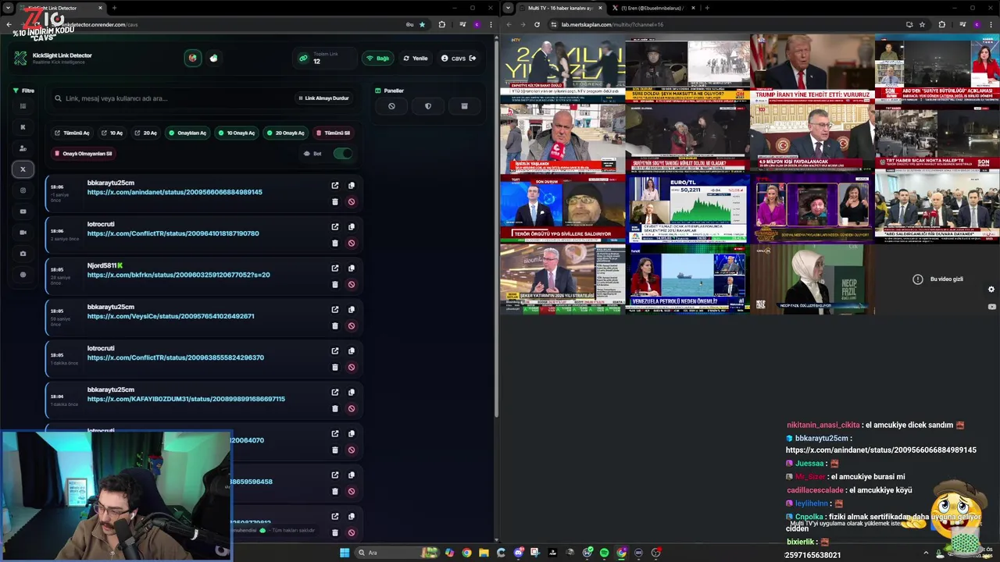Click the 20 Onaylı Aç button

pyautogui.click(x=285, y=133)
